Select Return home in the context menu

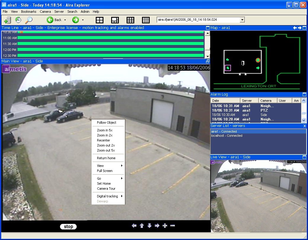pyautogui.click(x=108, y=158)
